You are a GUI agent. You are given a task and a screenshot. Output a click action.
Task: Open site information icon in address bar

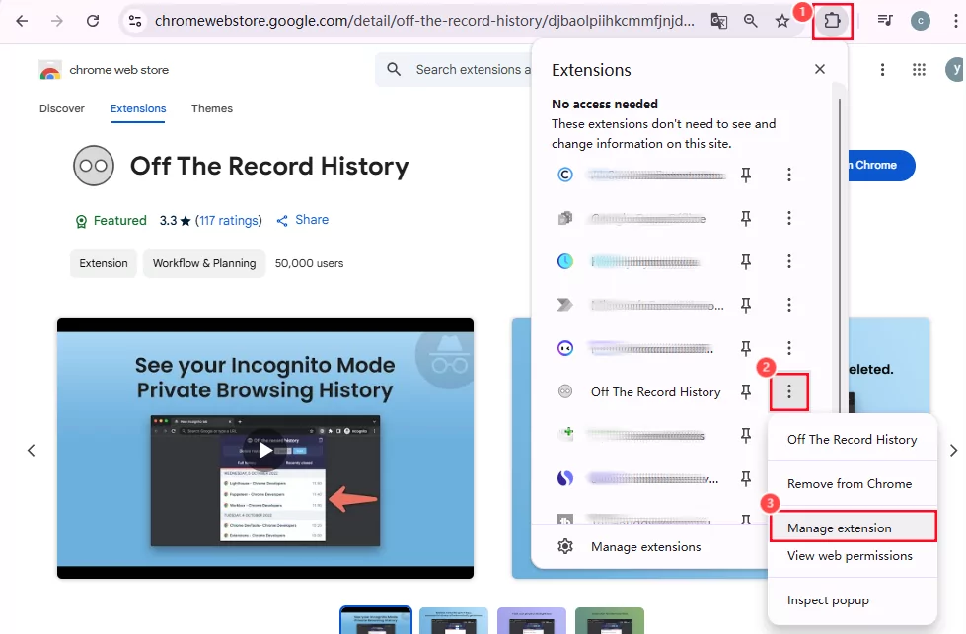135,21
